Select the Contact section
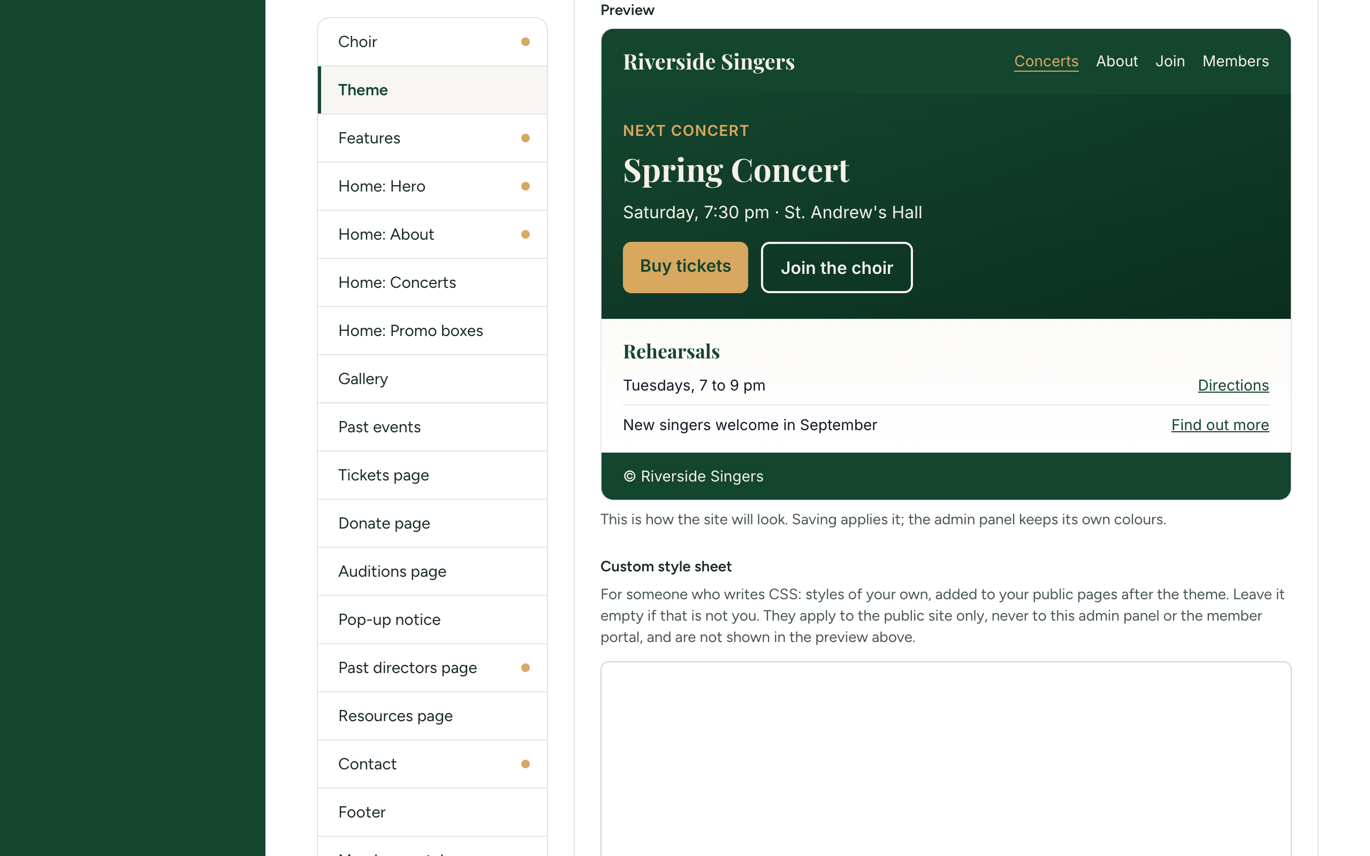The width and height of the screenshot is (1370, 856). [x=432, y=764]
